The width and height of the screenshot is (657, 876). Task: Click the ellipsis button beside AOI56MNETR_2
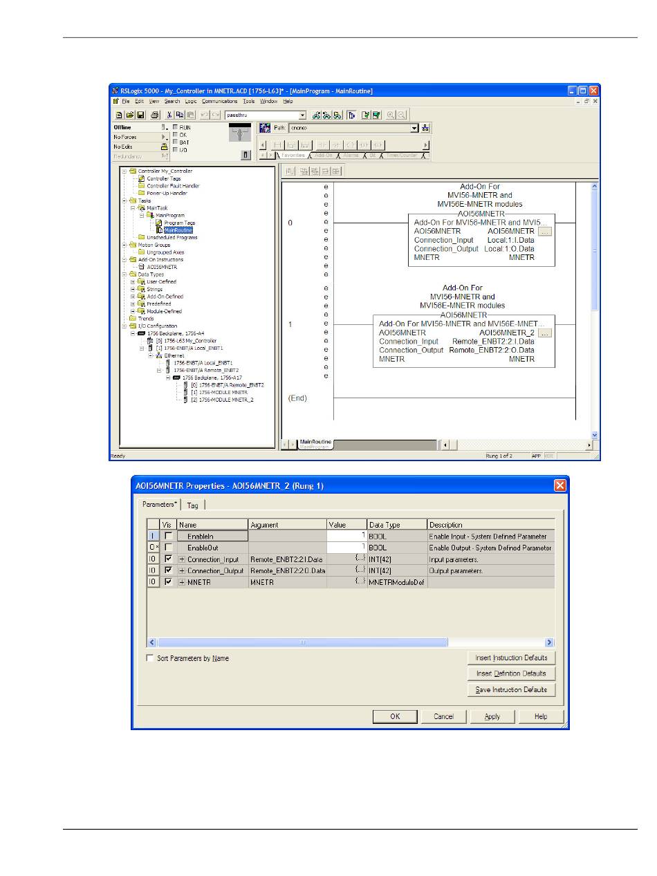545,333
